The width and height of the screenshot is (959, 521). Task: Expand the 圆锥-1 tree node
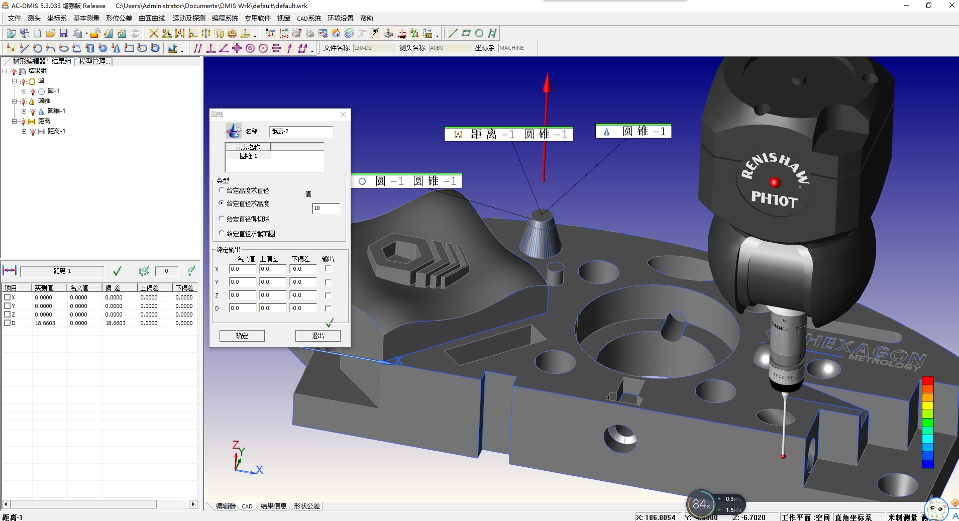(24, 111)
